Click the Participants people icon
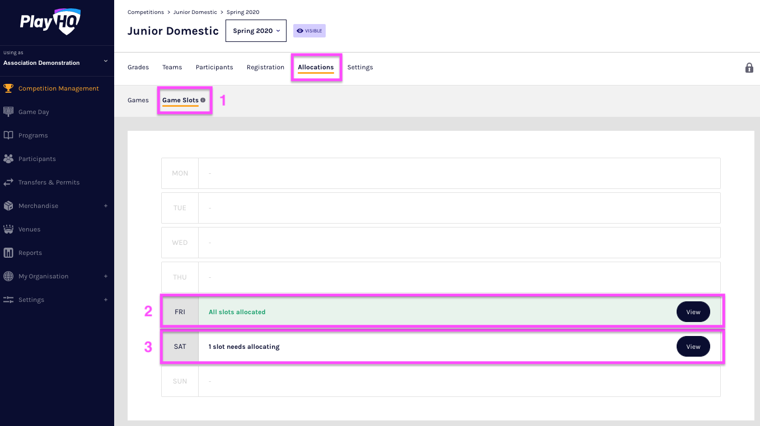Screen dimensions: 760x426 coord(8,159)
